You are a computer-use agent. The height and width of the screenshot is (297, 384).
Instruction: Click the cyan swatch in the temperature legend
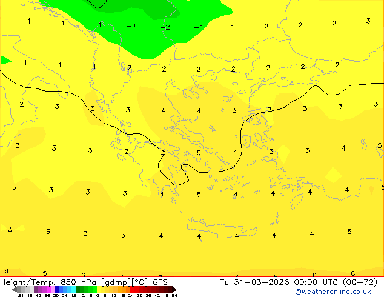point(73,289)
